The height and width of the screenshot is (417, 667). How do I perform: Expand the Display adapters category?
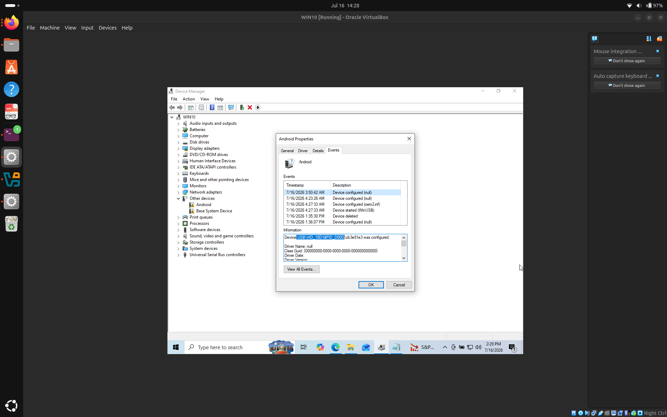coord(179,149)
